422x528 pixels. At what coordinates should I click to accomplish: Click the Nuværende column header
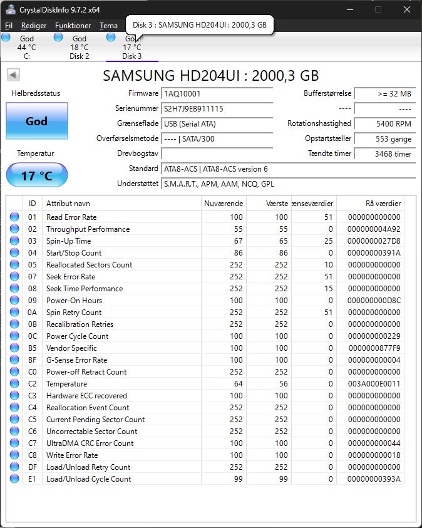[224, 204]
